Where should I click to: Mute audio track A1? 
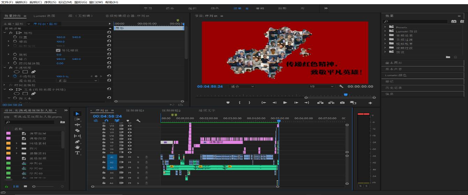pos(129,157)
